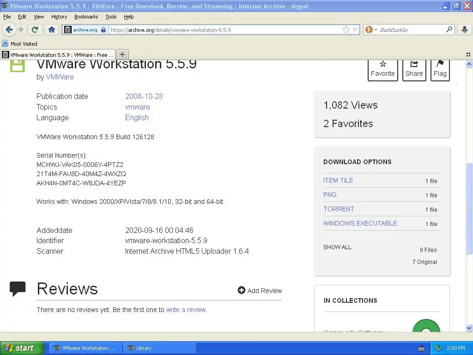
Task: Click the archive.org site identity icon
Action: coord(68,30)
